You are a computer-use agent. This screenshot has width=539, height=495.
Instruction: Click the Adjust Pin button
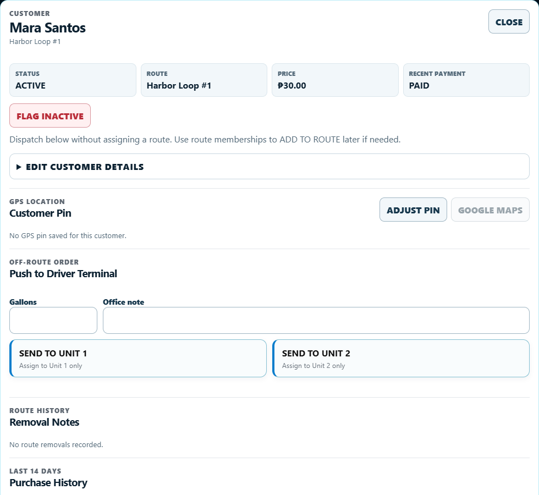413,210
